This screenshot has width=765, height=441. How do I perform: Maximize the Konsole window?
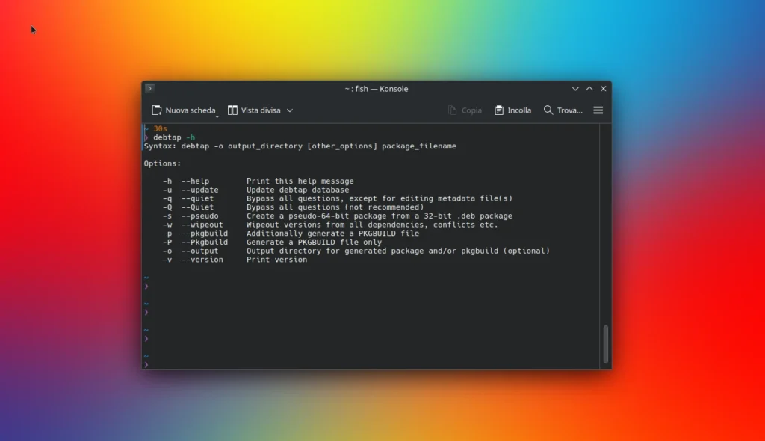[589, 88]
